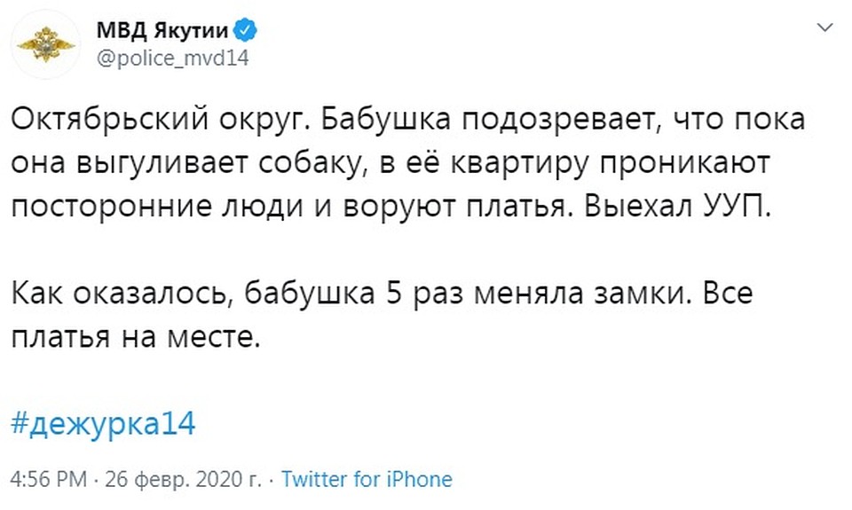Click the date 26 февр. 2020 г.
Screen dimensions: 852x510
pyautogui.click(x=183, y=479)
